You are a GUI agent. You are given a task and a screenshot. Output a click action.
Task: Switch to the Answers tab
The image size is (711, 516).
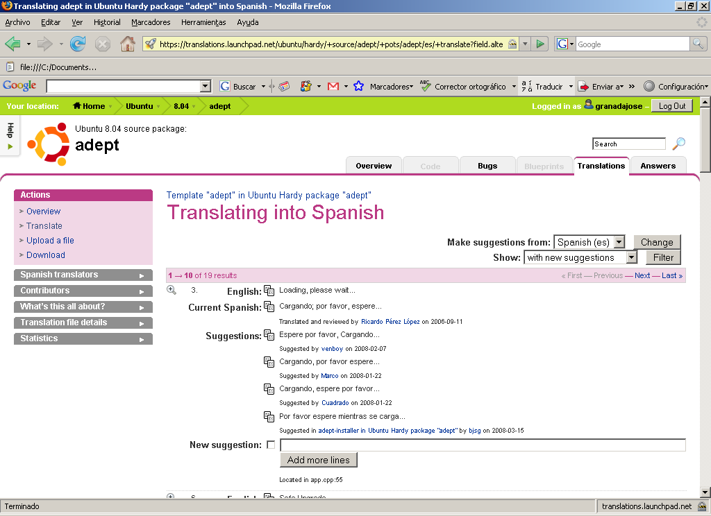pyautogui.click(x=658, y=166)
